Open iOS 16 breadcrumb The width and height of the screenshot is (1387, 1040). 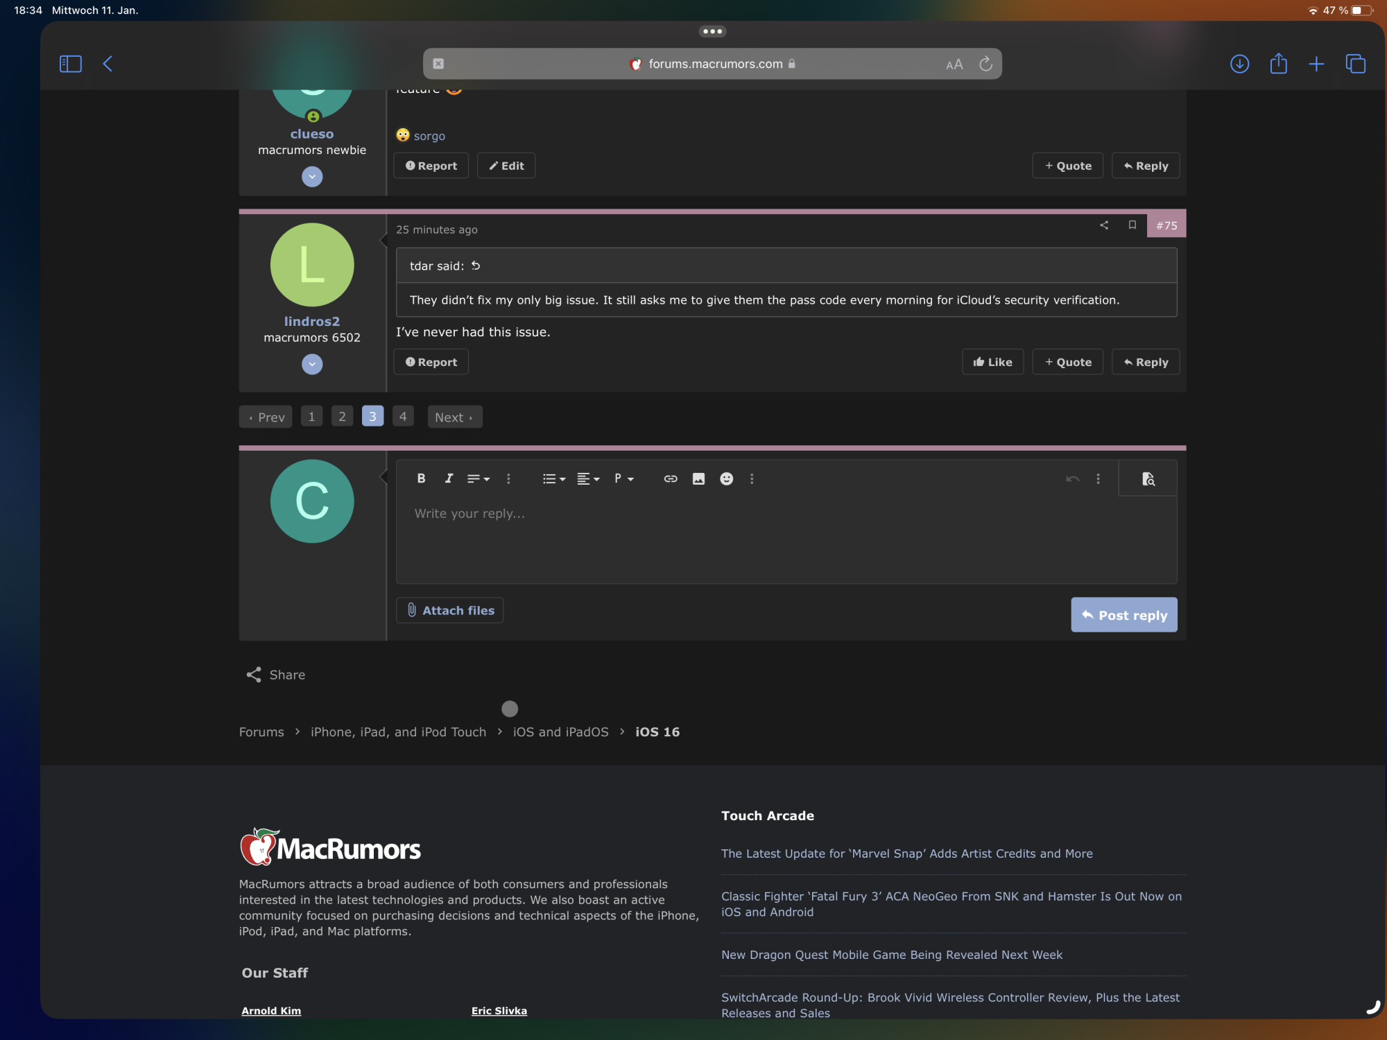[657, 731]
